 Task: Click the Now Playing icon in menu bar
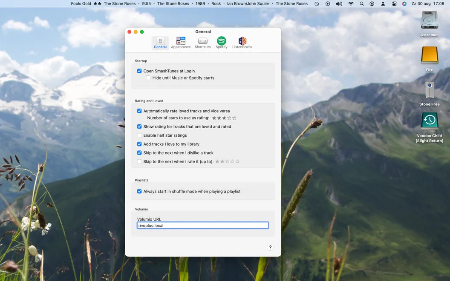328,4
